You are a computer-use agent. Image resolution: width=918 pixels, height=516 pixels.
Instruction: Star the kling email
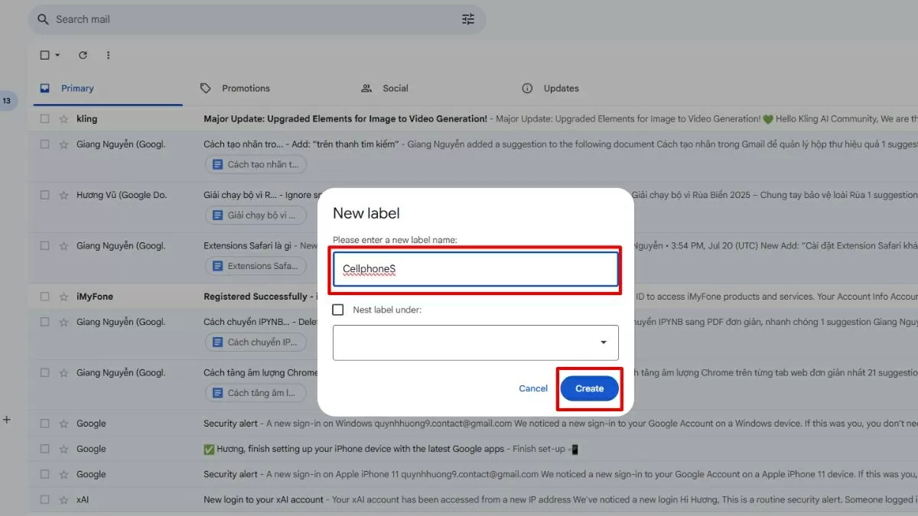pos(63,119)
